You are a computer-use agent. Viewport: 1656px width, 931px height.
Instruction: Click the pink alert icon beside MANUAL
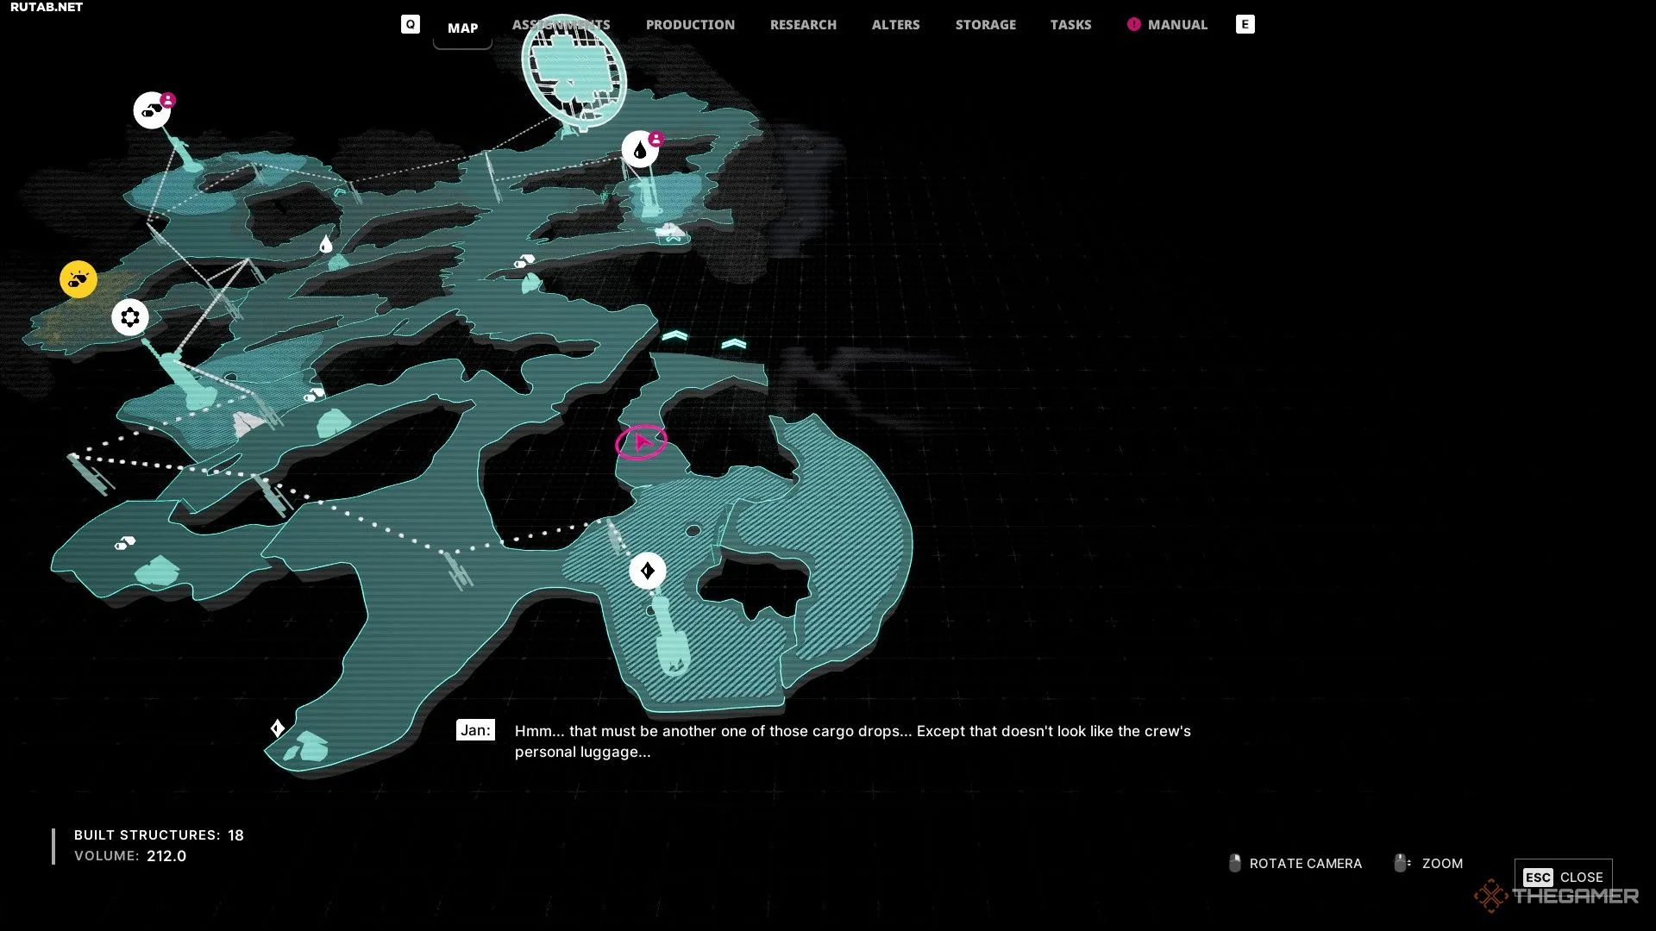pyautogui.click(x=1133, y=24)
